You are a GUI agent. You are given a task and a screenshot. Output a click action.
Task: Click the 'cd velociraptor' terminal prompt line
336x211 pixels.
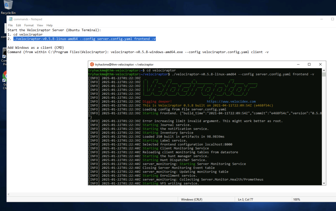[x=132, y=70]
